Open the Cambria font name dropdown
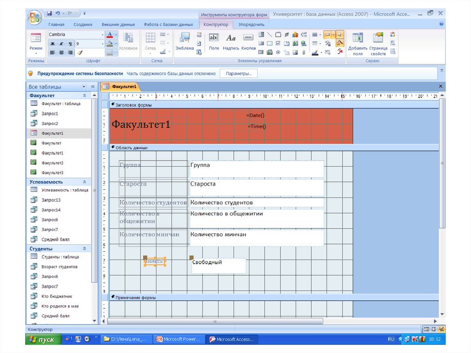 pos(103,35)
